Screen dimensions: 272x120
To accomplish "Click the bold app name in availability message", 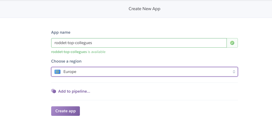I will [x=69, y=52].
